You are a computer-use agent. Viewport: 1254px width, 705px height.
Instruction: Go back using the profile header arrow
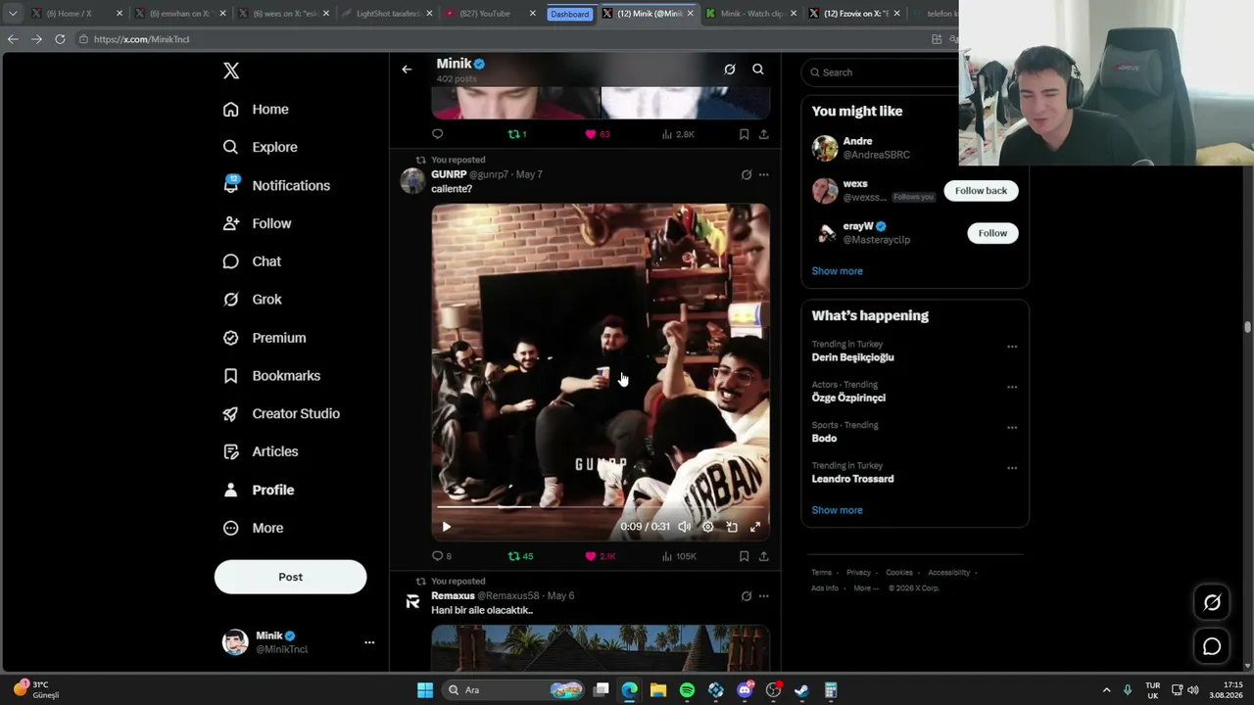(407, 70)
